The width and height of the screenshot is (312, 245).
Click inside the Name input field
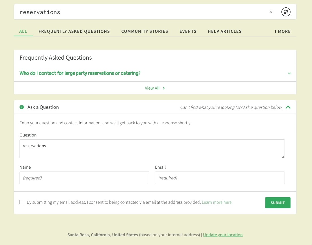coord(84,178)
